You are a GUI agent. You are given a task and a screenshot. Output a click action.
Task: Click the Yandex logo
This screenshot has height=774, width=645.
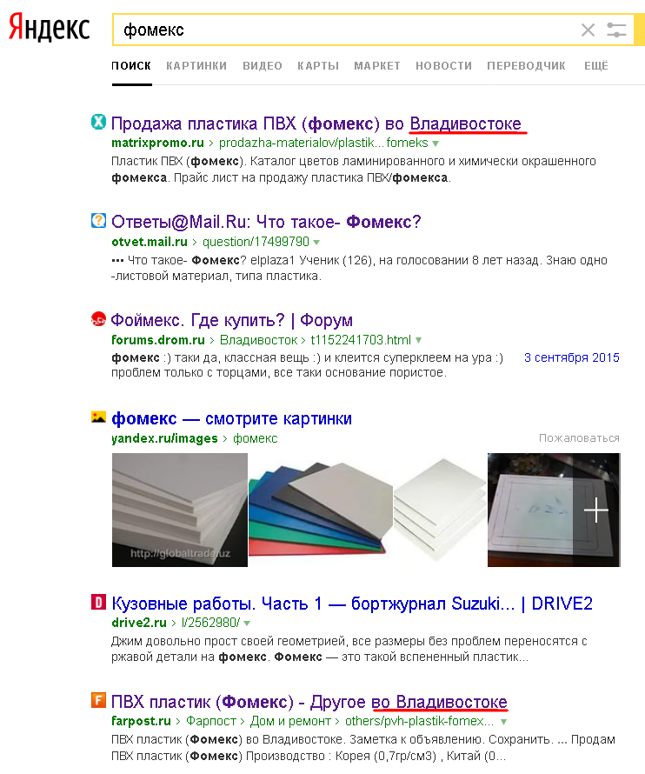(50, 28)
